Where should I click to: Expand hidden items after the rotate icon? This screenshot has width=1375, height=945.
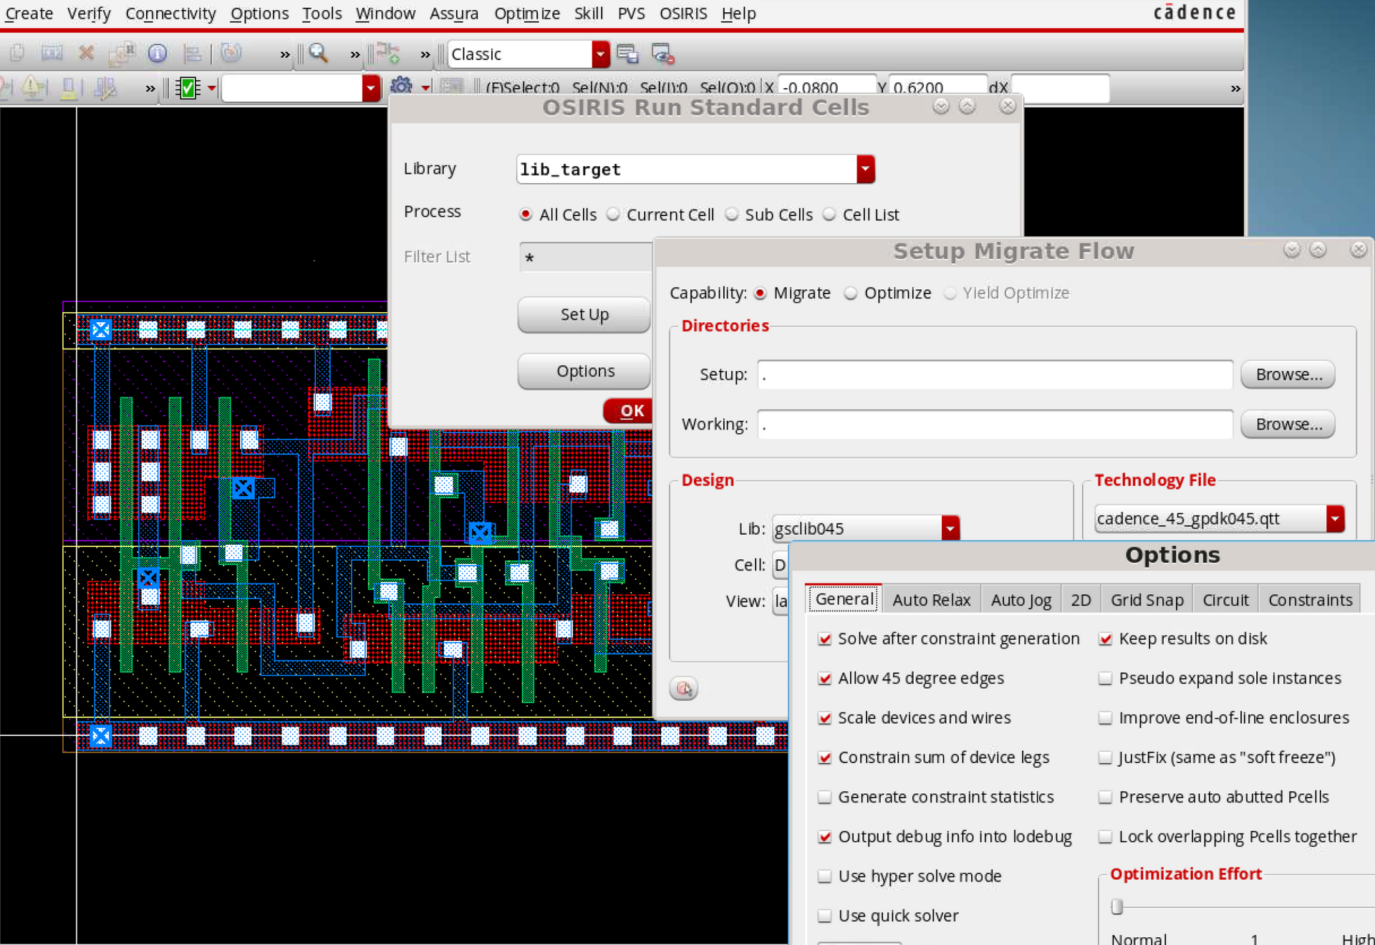(x=285, y=54)
